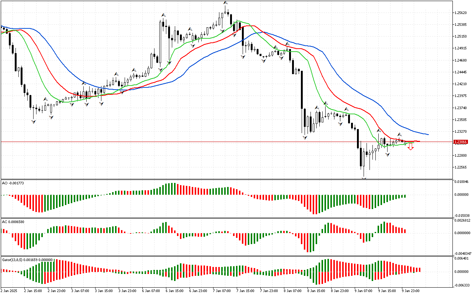
Task: Select the down fractal under the chart's lowest candle
Action: point(364,178)
